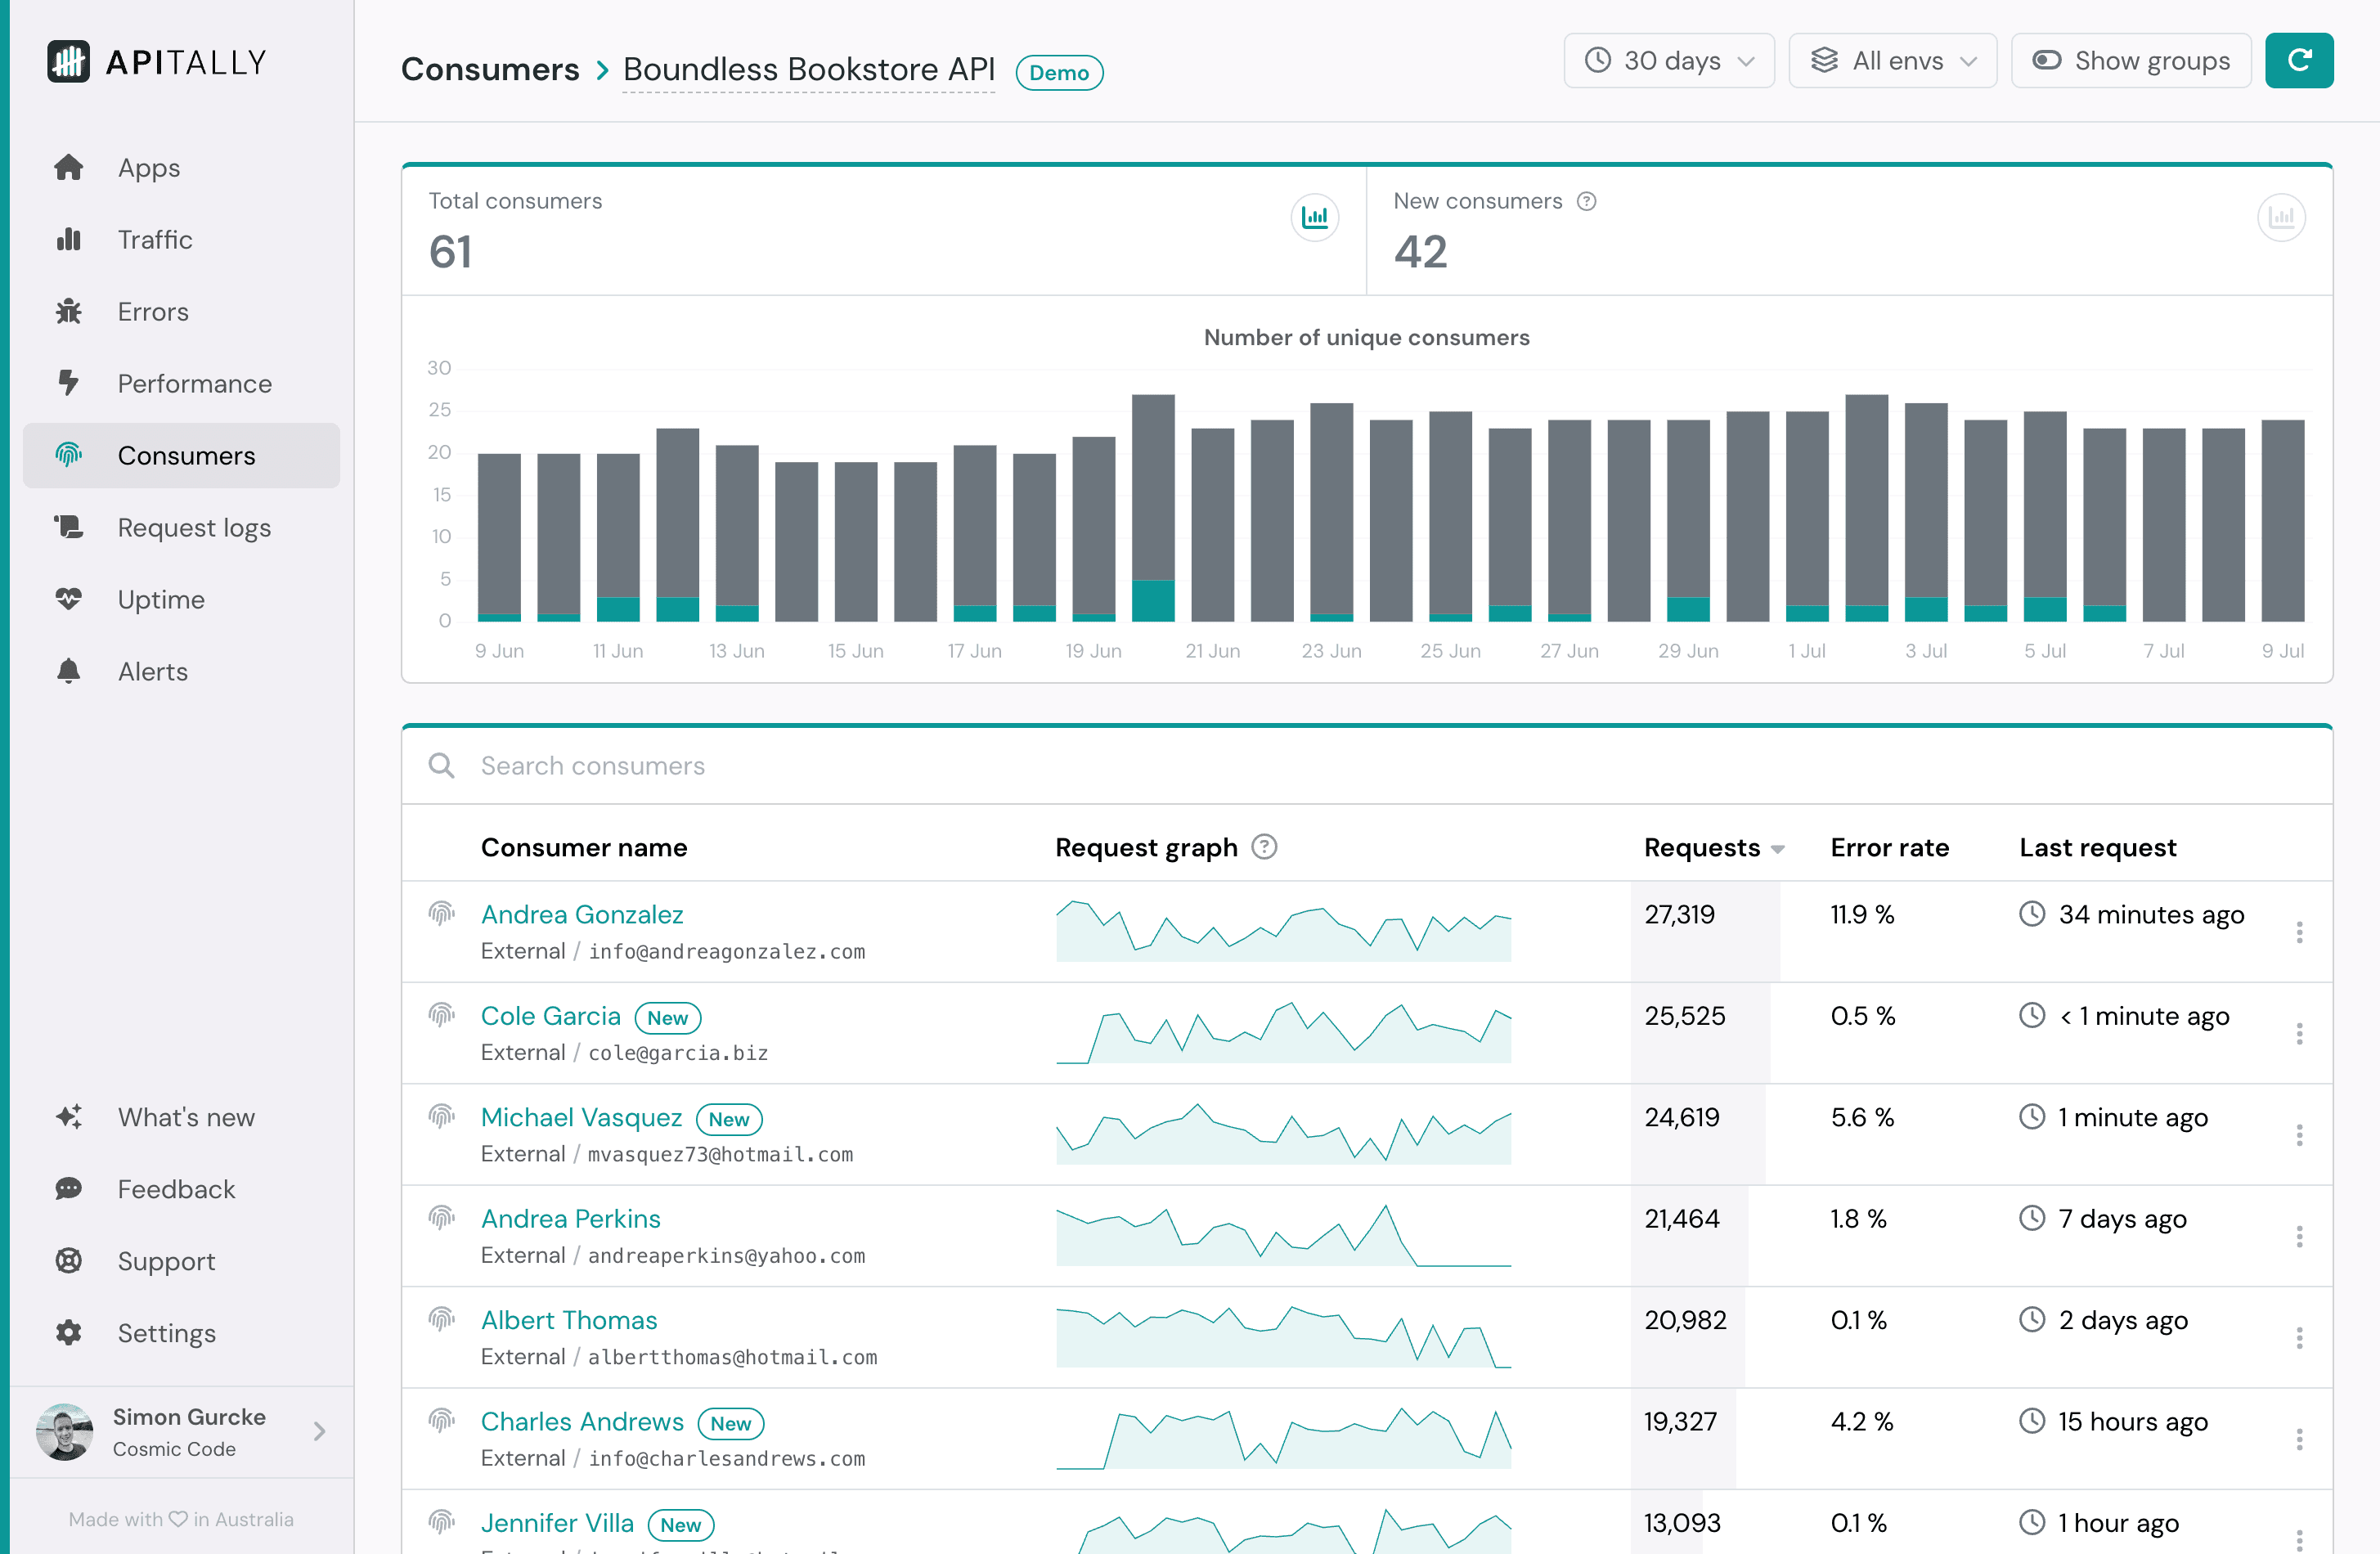Viewport: 2380px width, 1554px height.
Task: Open Request logs scroll icon
Action: [x=68, y=527]
